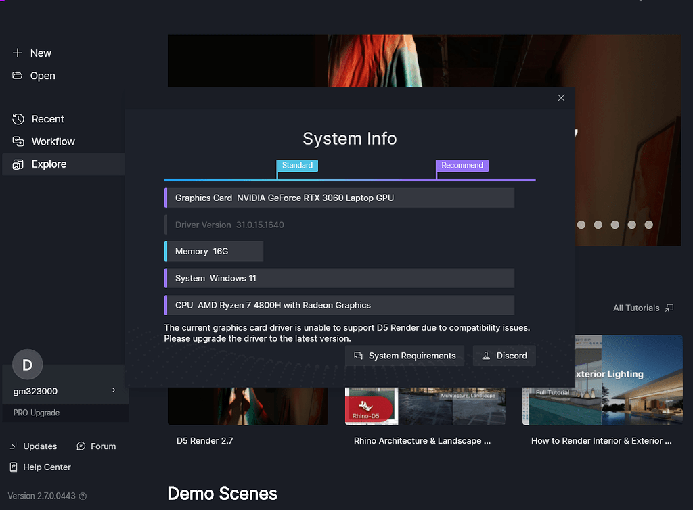Open the System Requirements page
Image resolution: width=693 pixels, height=510 pixels.
(x=405, y=356)
